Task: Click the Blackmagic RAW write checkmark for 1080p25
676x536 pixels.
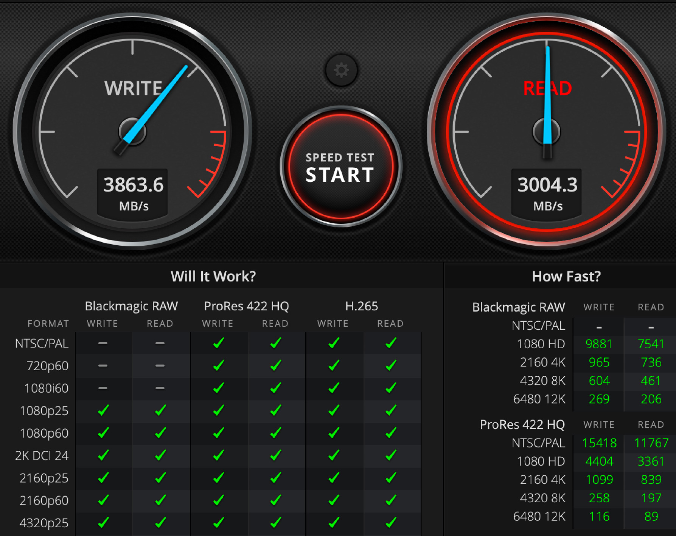Action: pos(103,410)
